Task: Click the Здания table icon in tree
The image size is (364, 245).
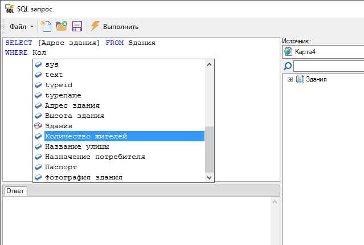Action: coord(300,79)
